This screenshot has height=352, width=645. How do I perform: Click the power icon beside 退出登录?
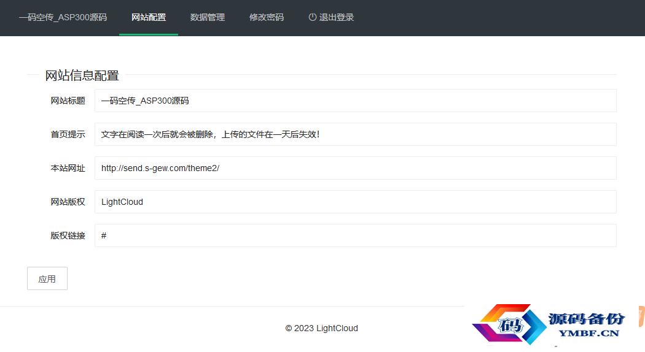tap(313, 17)
